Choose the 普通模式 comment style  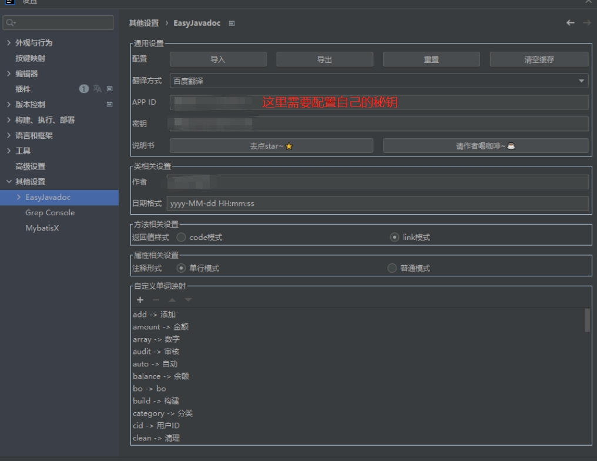[x=393, y=268]
